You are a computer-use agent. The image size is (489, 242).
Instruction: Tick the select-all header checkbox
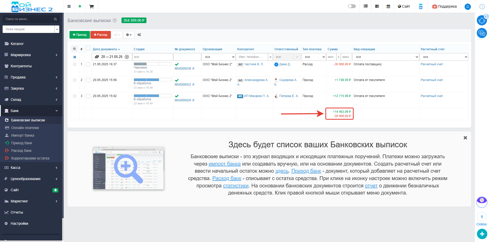[x=88, y=48]
